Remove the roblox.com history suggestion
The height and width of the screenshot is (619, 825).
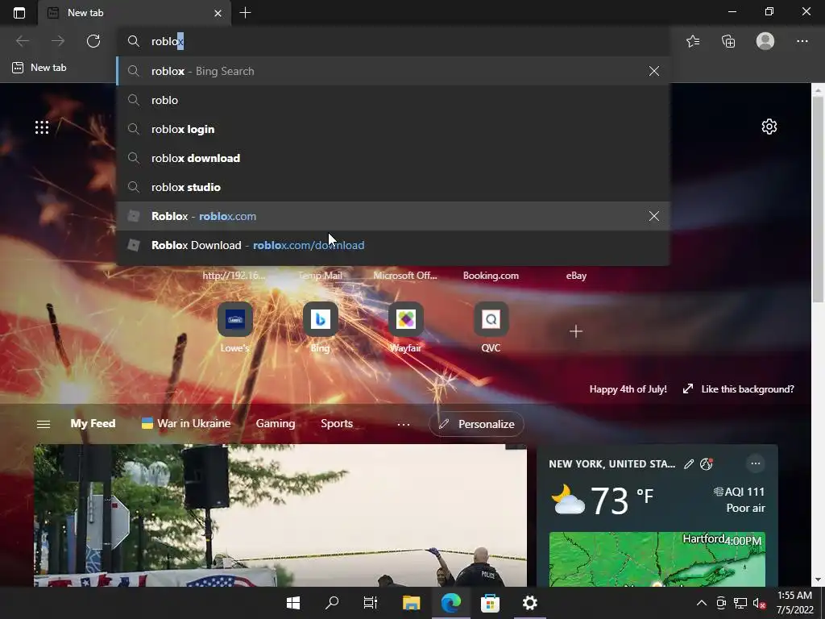click(x=654, y=216)
